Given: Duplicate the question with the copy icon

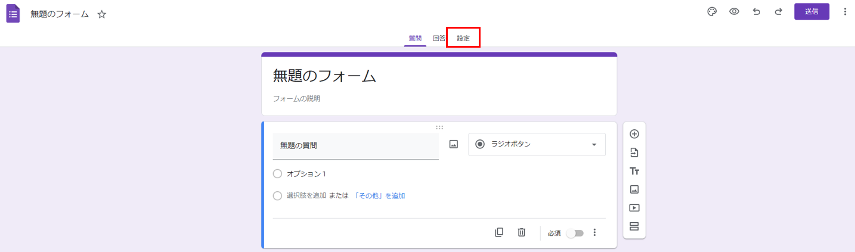Looking at the screenshot, I should (499, 232).
